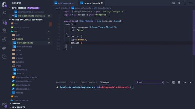Collapse the types folder
The height and width of the screenshot is (109, 195).
coord(30,66)
